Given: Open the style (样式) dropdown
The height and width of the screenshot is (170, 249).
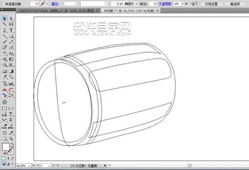Looking at the screenshot, I should click(154, 3).
